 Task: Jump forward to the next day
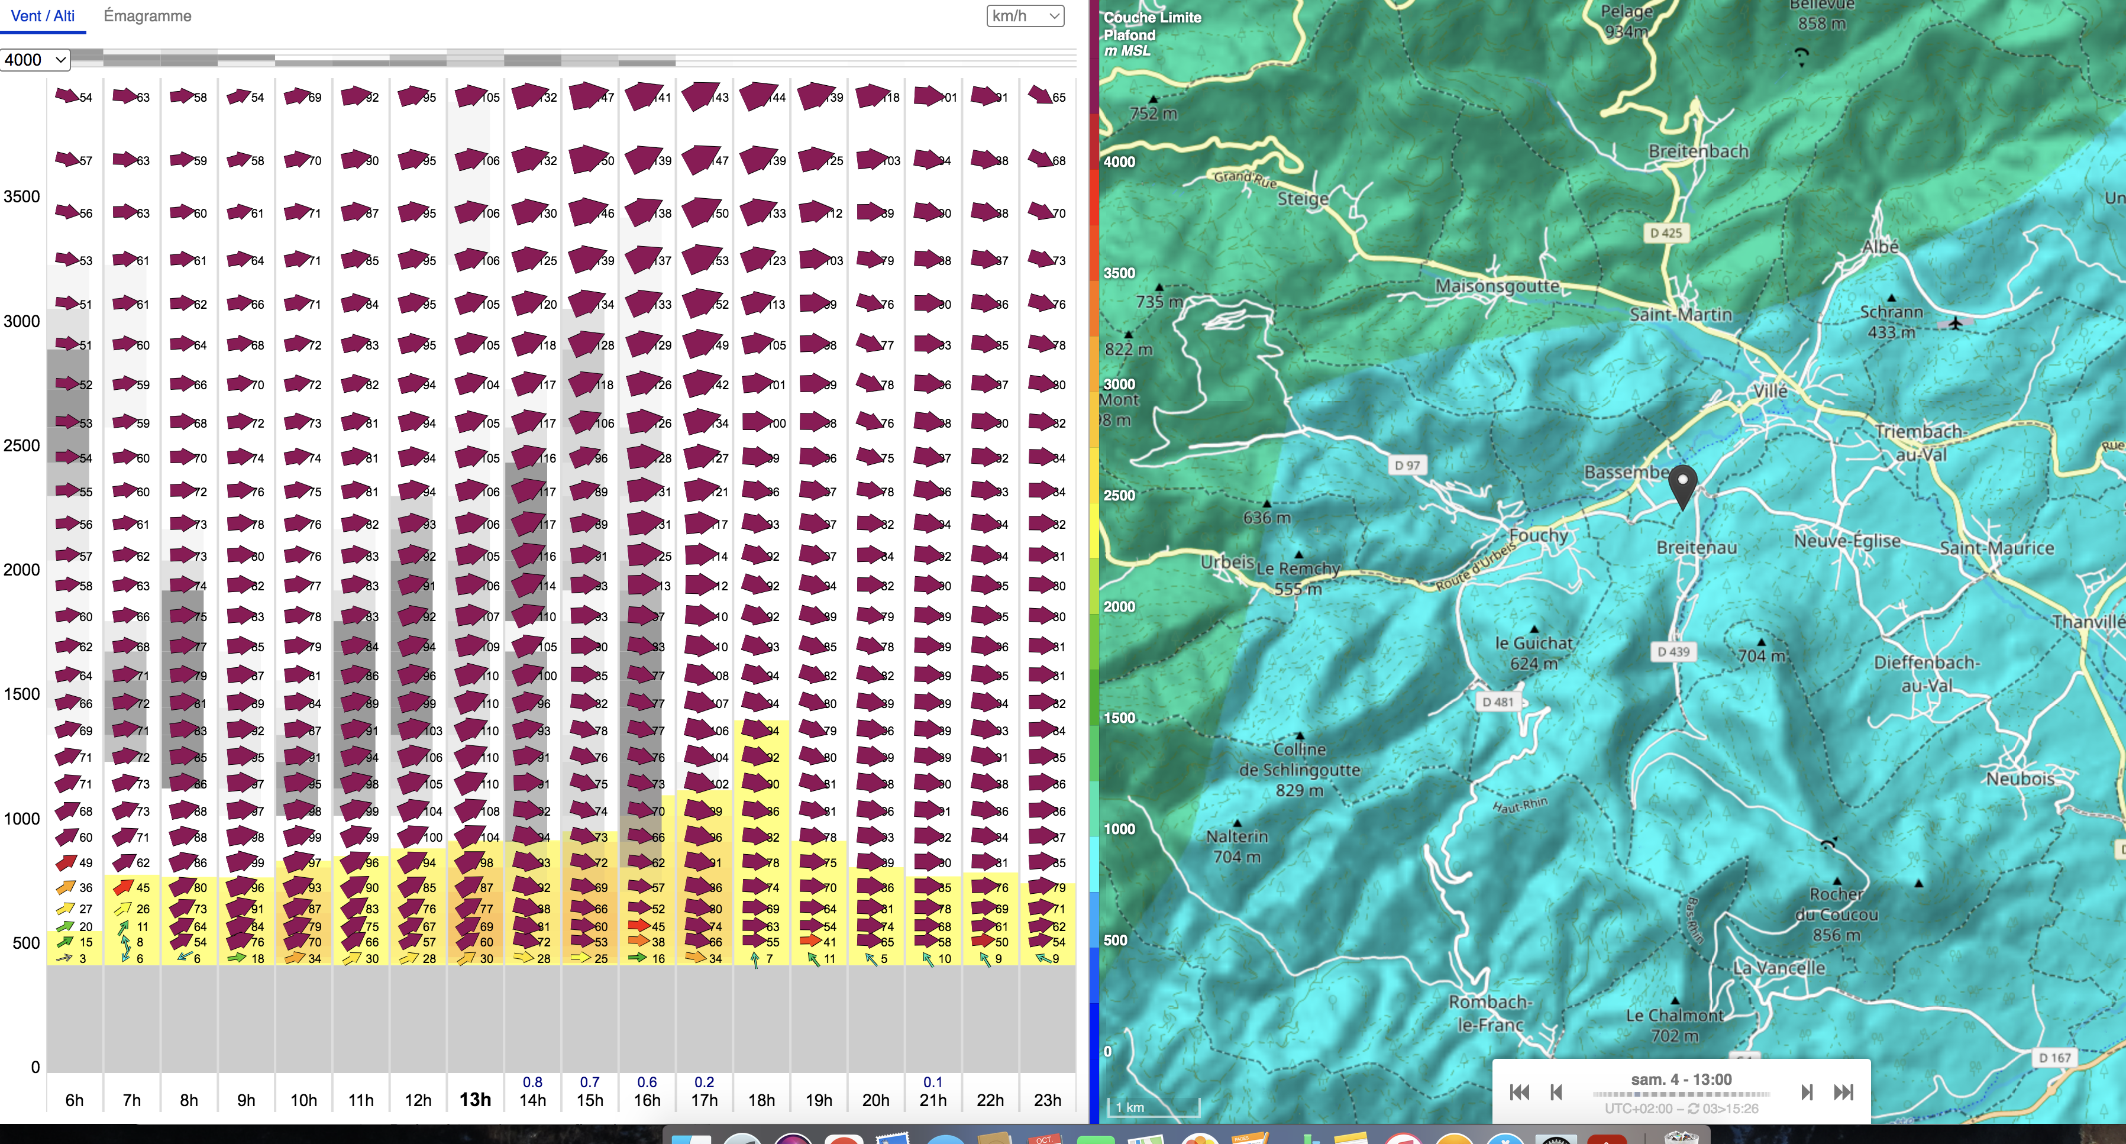[x=1843, y=1092]
